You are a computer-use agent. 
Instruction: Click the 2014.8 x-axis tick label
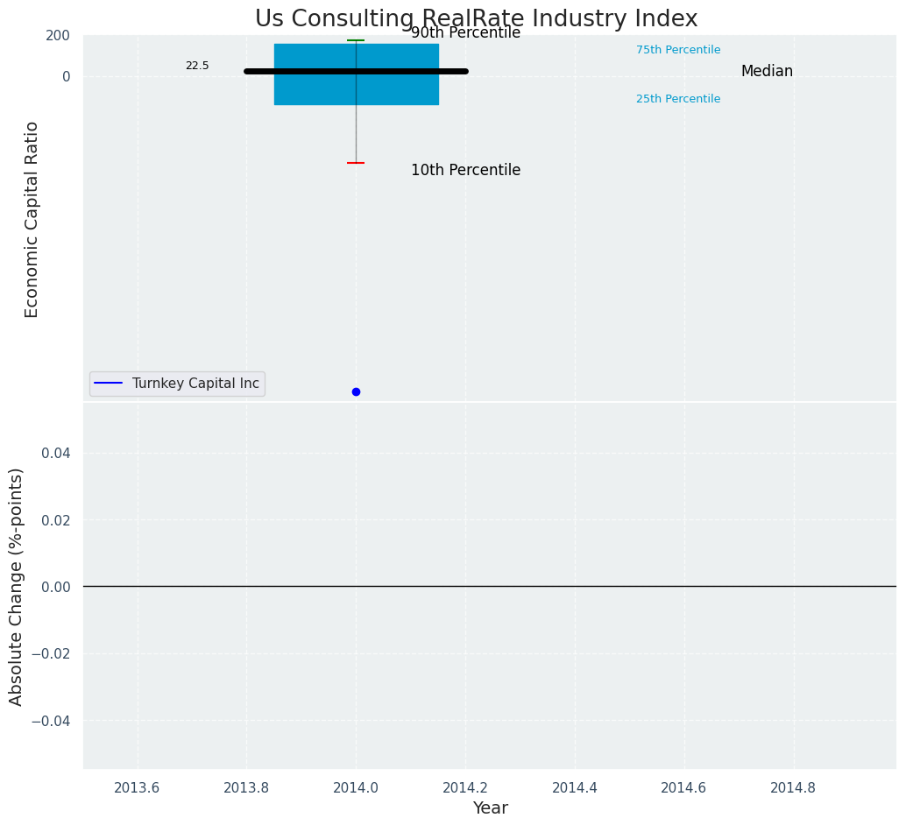click(793, 787)
